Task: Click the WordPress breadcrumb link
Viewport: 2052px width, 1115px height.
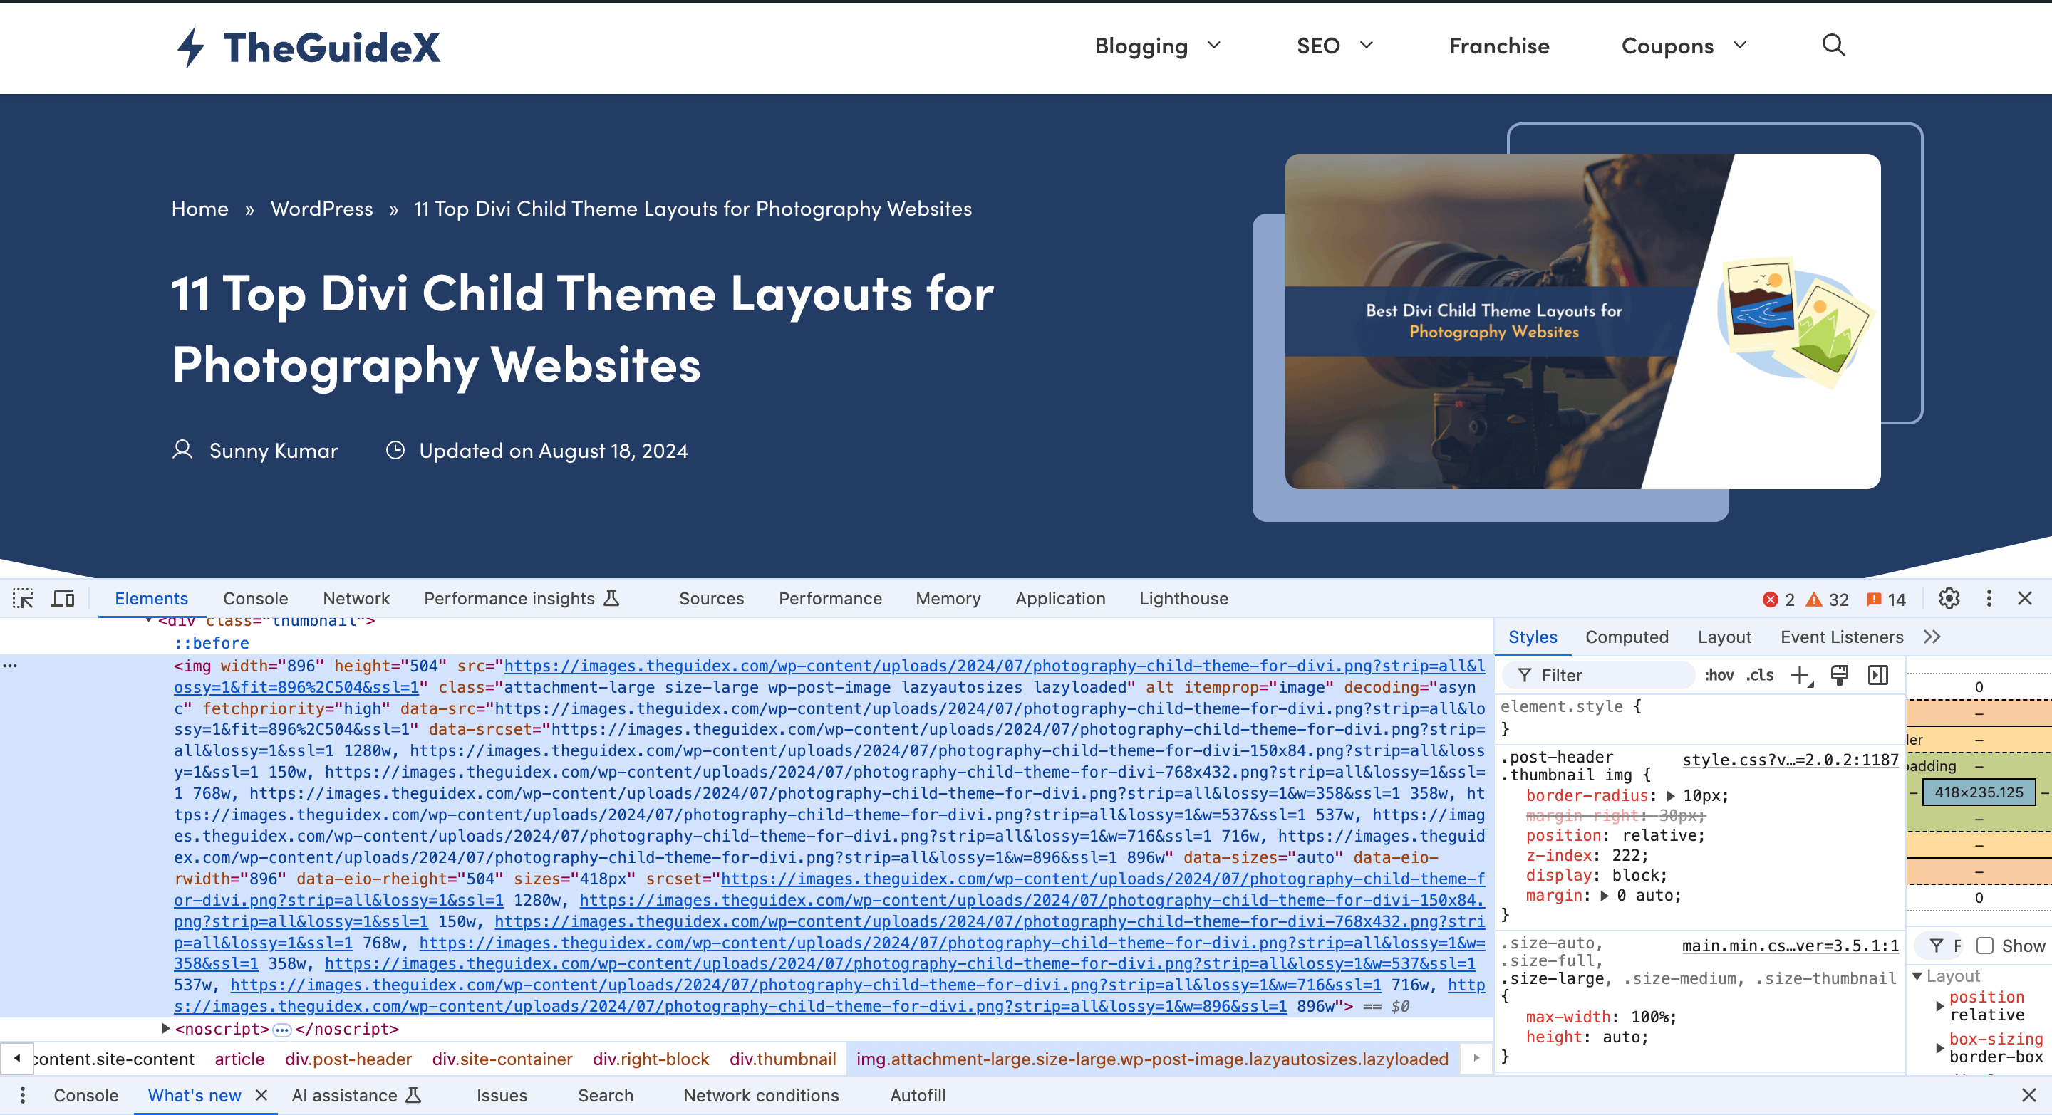Action: tap(321, 209)
